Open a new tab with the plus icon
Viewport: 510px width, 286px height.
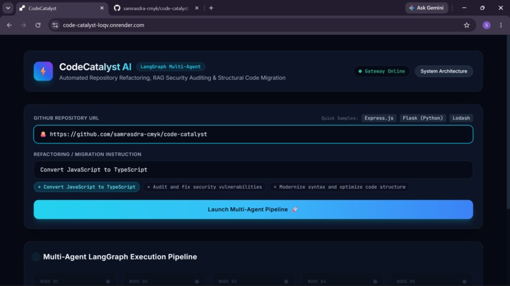pos(211,8)
